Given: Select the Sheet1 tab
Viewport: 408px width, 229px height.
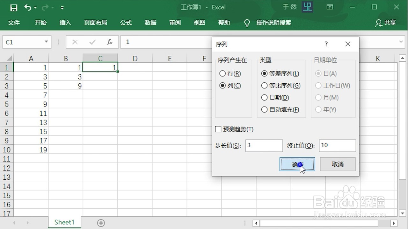Looking at the screenshot, I should point(64,222).
